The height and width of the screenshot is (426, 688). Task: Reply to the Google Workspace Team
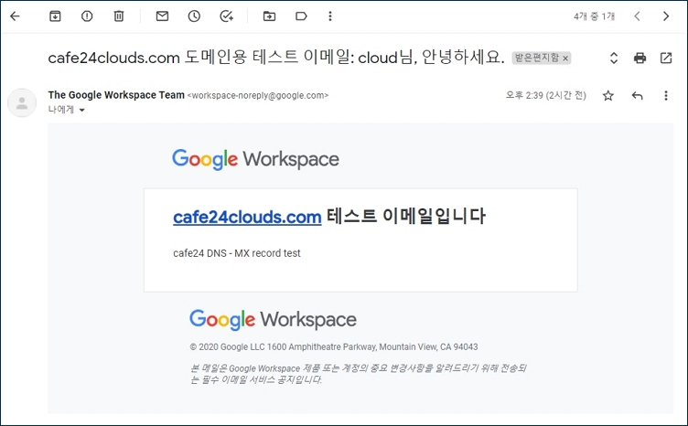coord(638,96)
